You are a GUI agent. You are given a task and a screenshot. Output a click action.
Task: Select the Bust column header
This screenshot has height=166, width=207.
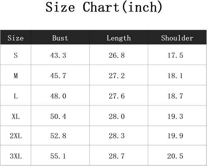(60, 38)
